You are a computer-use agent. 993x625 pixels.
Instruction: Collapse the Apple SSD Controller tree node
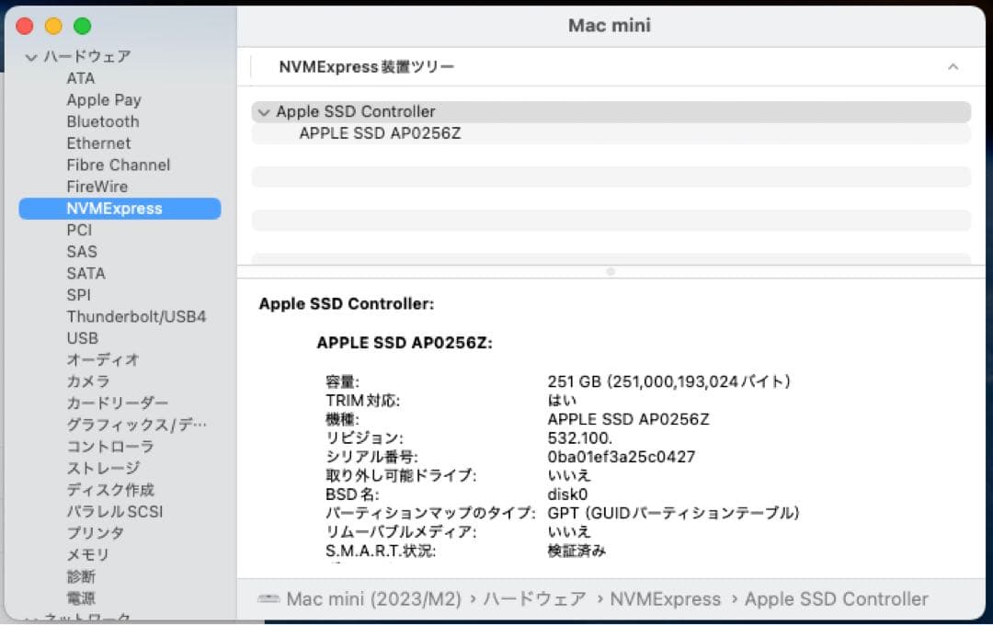264,111
